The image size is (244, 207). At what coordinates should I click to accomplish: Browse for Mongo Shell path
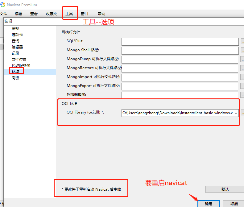coord(242,51)
